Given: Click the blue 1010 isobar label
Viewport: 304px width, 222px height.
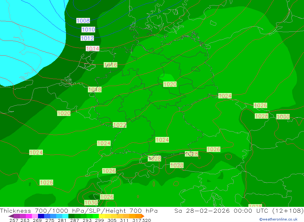Looking at the screenshot, I should pyautogui.click(x=88, y=30).
